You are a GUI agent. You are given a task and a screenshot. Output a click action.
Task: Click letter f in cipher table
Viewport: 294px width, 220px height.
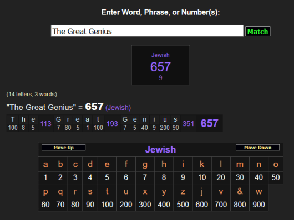tap(126, 164)
